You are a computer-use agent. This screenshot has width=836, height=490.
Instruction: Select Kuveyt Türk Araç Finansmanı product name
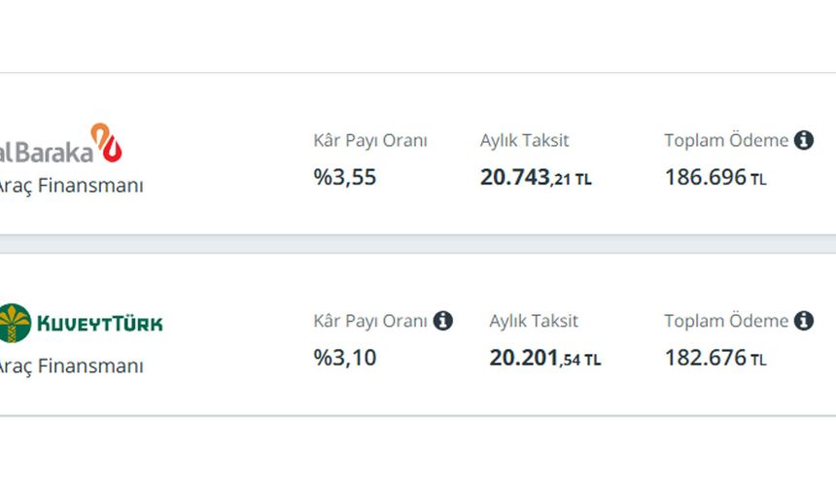click(71, 366)
